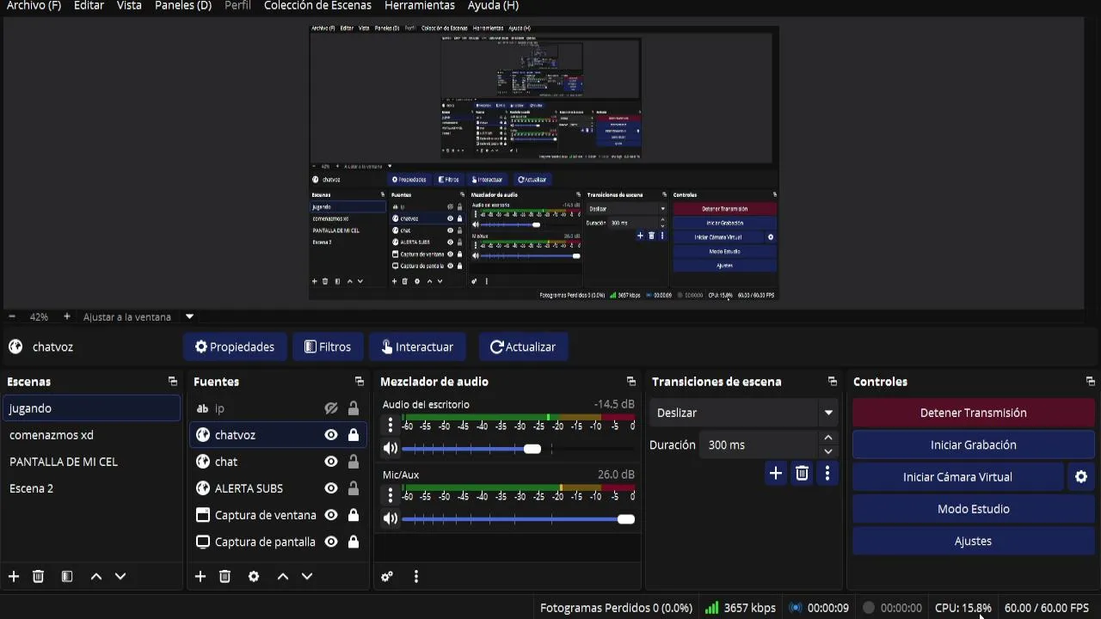Add a new scene transition
1101x619 pixels.
[x=776, y=473]
